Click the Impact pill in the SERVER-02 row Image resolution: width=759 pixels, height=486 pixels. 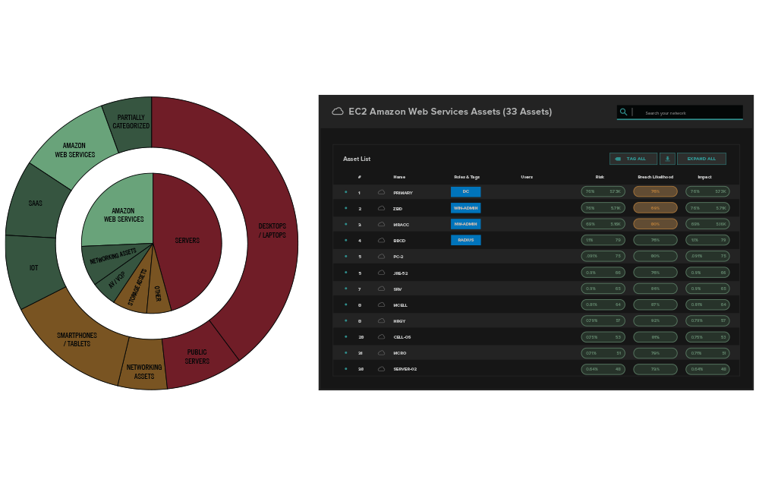(707, 369)
